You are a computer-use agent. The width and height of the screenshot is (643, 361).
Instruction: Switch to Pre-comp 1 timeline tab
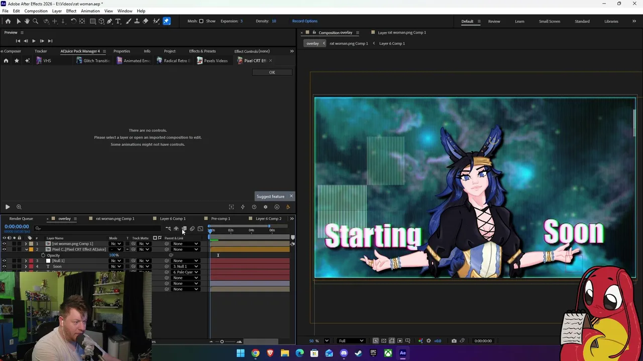[x=221, y=219]
